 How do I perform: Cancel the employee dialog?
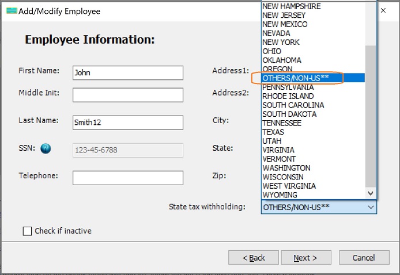pyautogui.click(x=364, y=258)
